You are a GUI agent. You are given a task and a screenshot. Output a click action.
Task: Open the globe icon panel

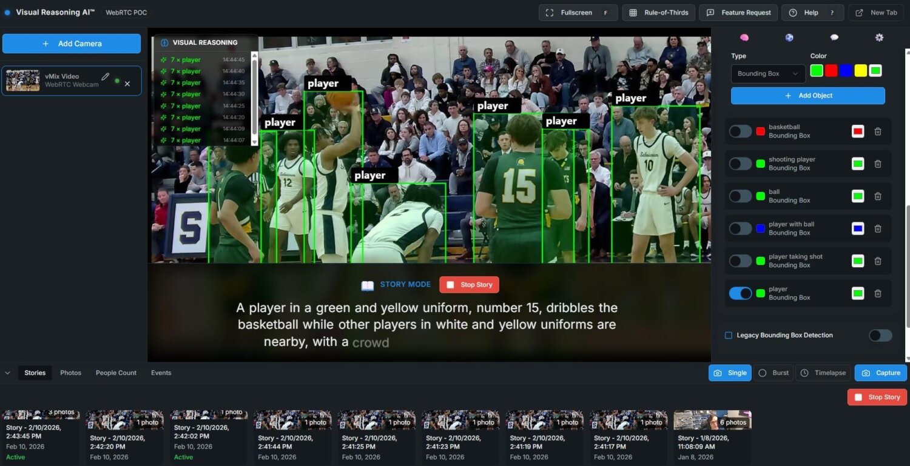point(789,38)
